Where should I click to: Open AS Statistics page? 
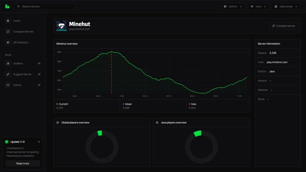pyautogui.click(x=21, y=42)
